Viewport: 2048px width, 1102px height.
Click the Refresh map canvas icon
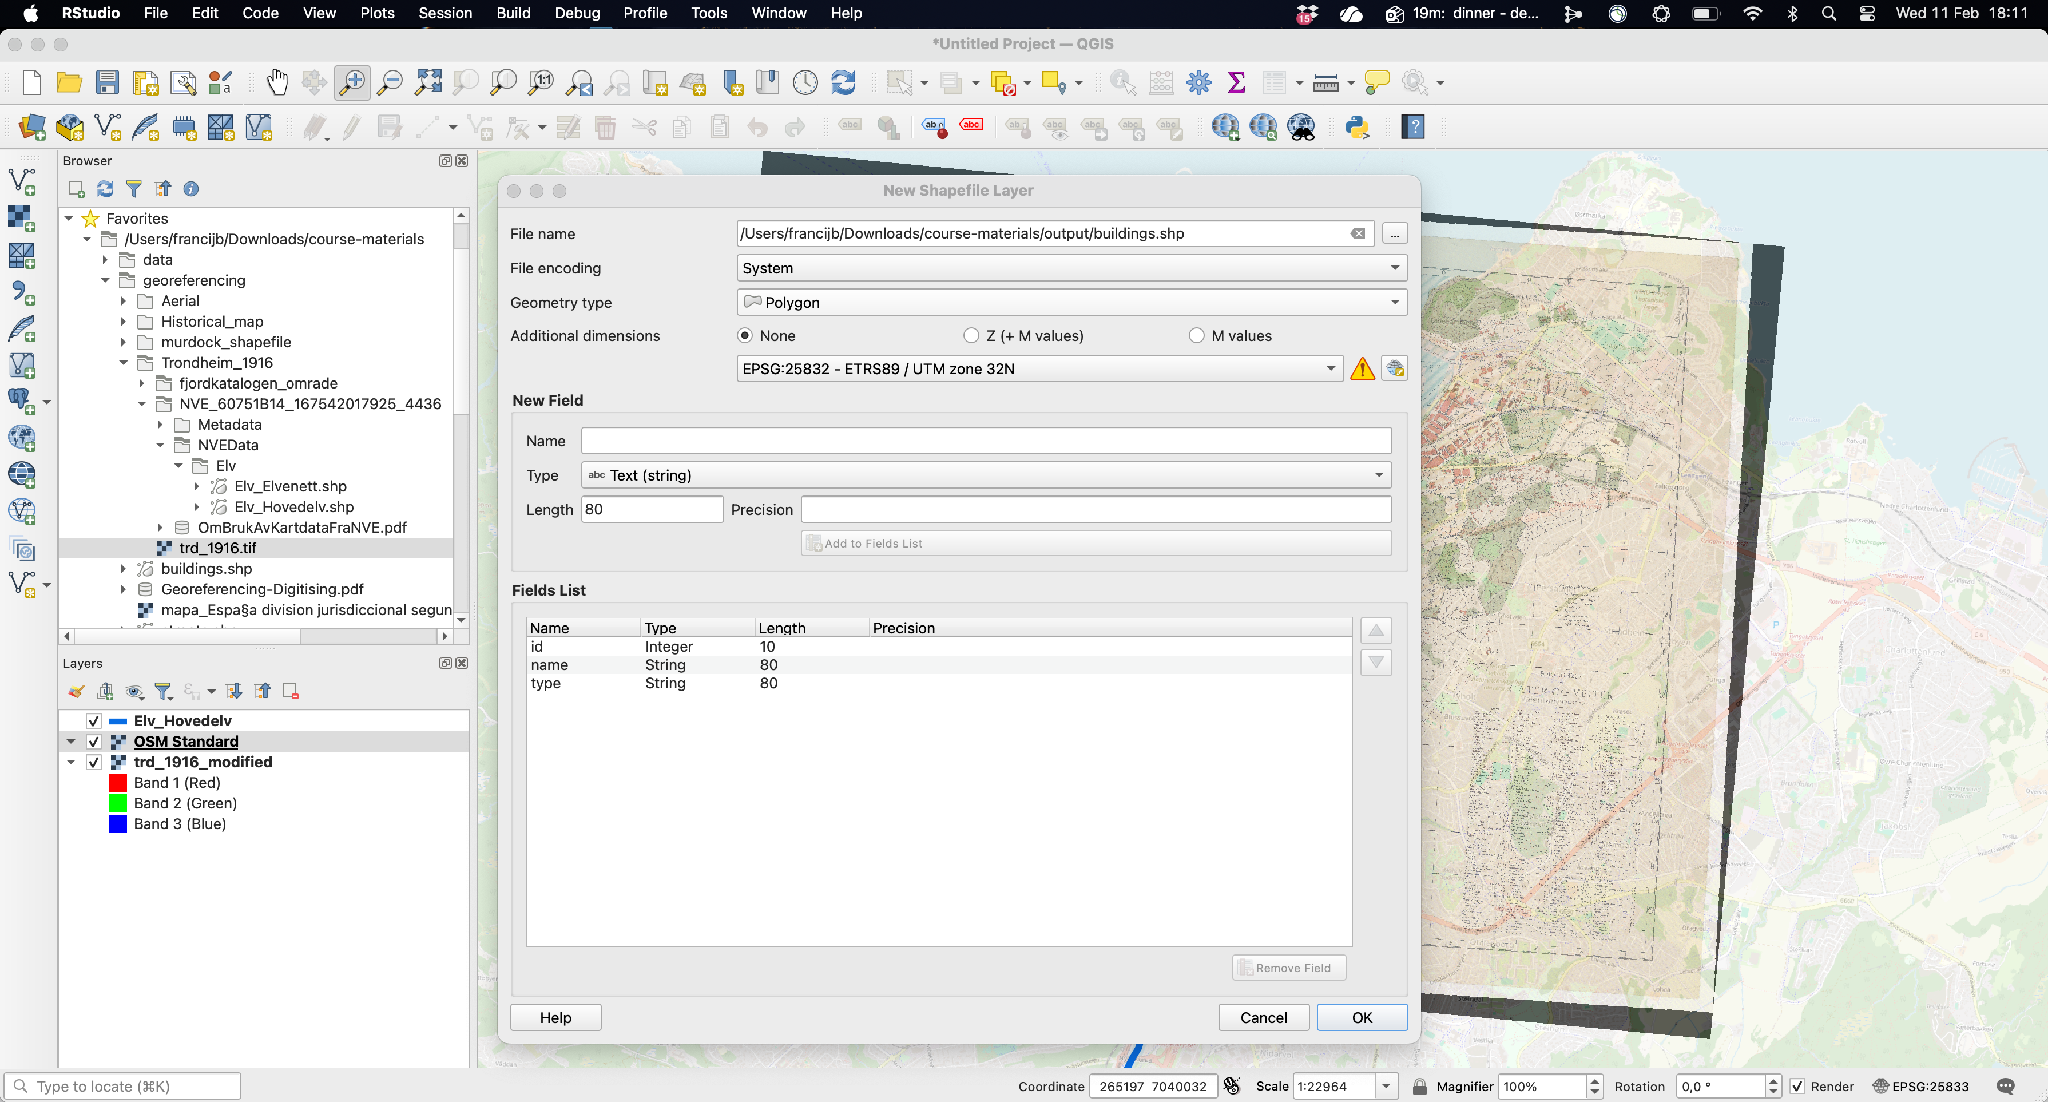843,83
